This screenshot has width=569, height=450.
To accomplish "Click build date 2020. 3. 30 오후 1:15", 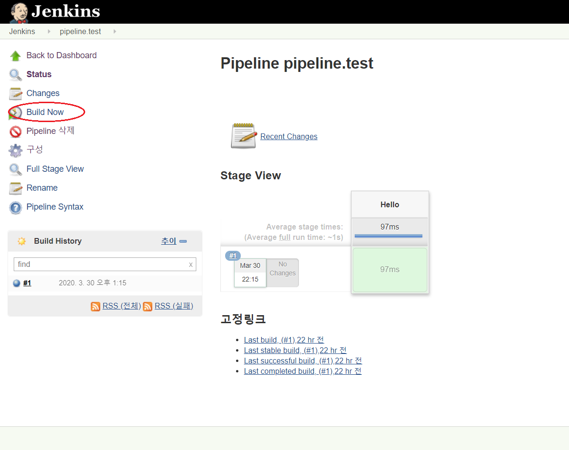I will click(92, 283).
